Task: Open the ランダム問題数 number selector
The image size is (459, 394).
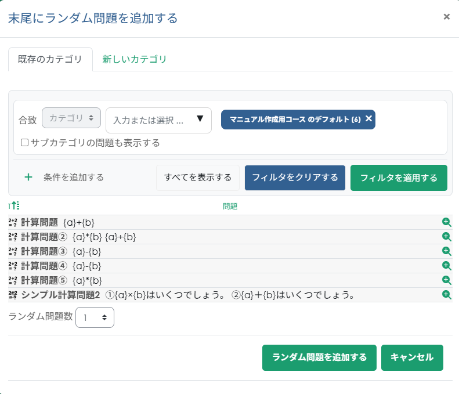Action: [x=95, y=317]
